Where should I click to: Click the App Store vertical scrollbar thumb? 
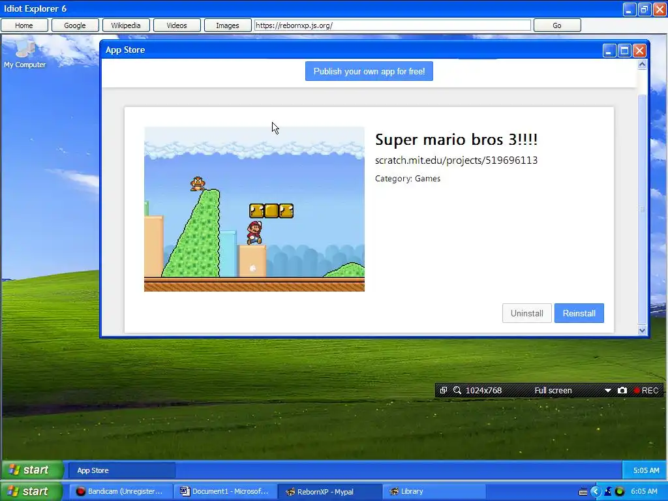pyautogui.click(x=642, y=209)
